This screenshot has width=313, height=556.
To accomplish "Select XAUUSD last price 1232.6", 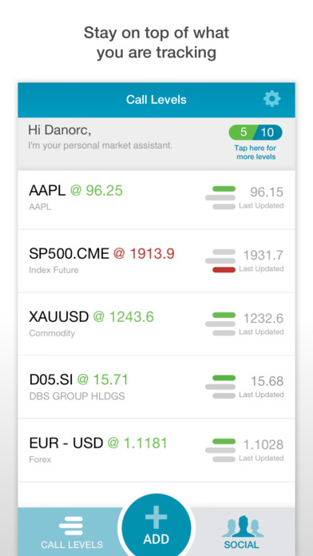I will coord(263,319).
